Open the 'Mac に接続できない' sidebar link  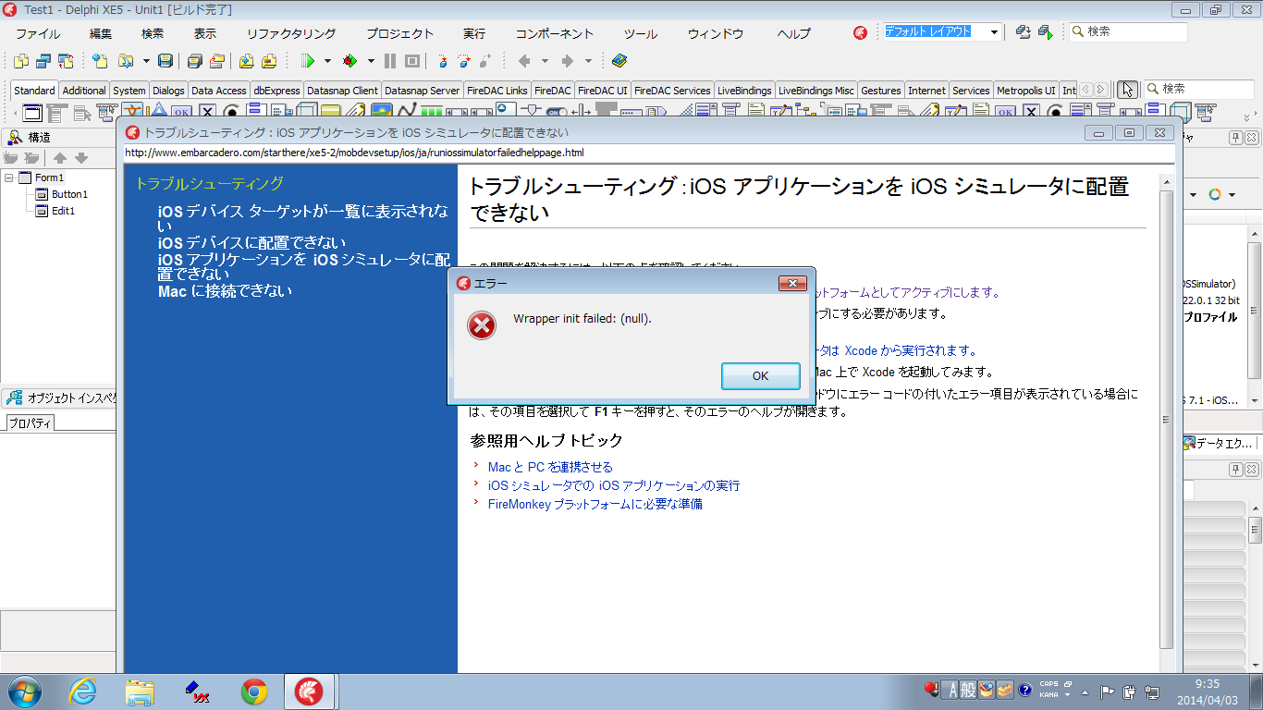225,290
